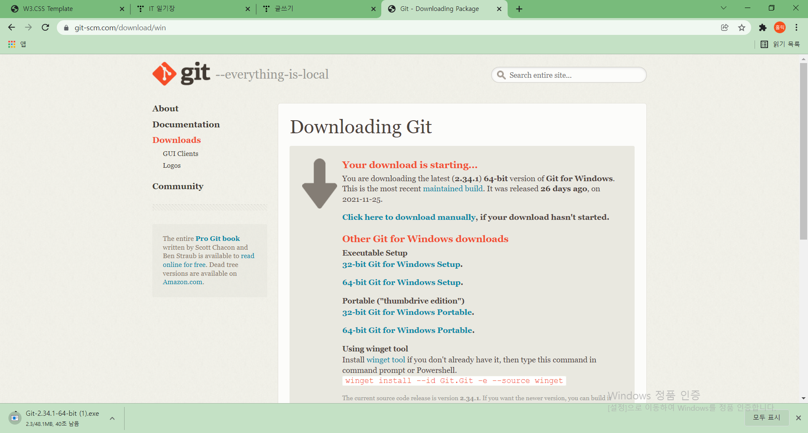Close the downloads bar
808x433 pixels.
[x=798, y=417]
